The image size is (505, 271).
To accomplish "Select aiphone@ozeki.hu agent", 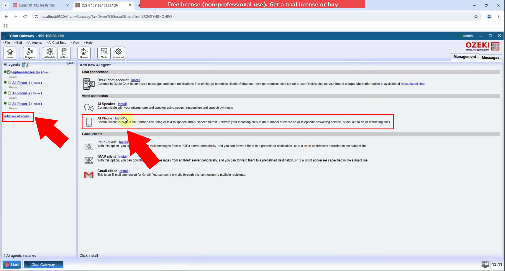I will point(26,72).
